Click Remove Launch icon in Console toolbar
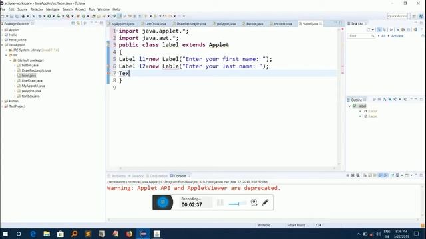426x239 pixels. tap(353, 175)
